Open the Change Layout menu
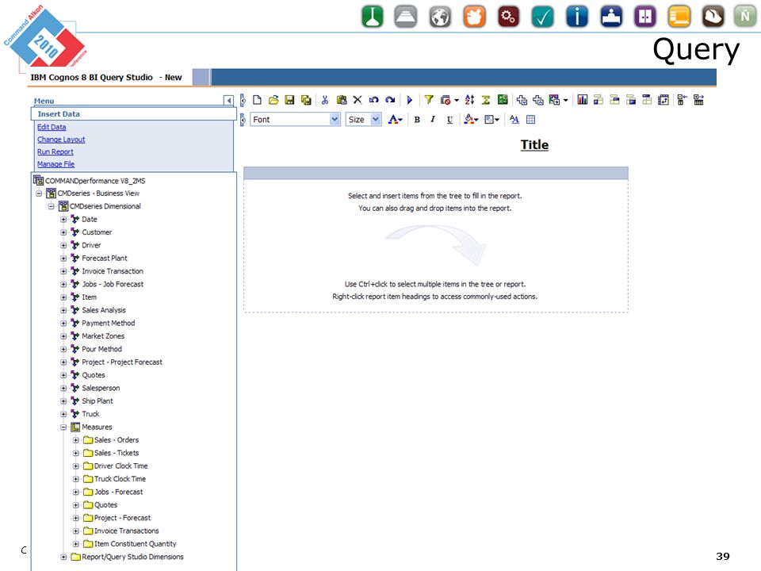Viewport: 761px width, 571px height. pos(61,140)
